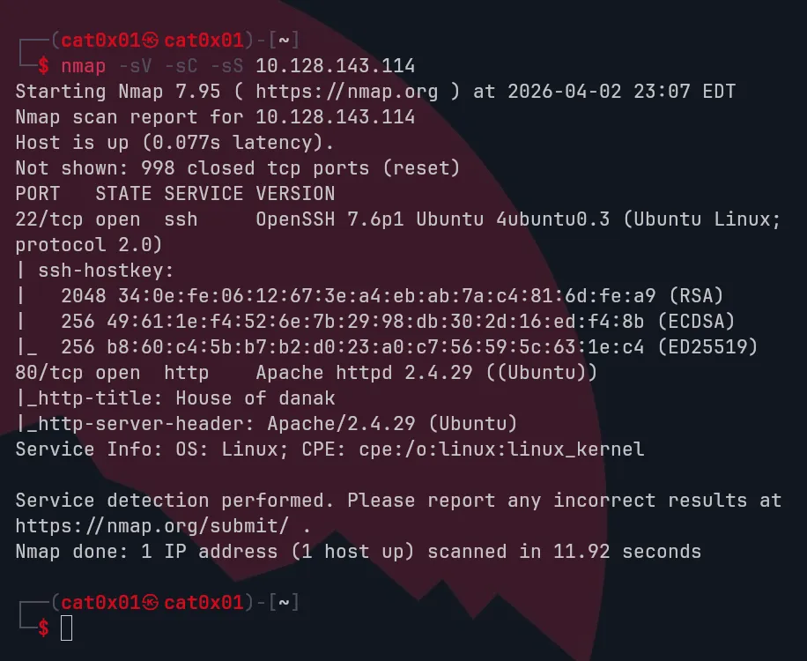Viewport: 807px width, 661px height.
Task: Click the skull icon in the bottom prompt
Action: coord(152,603)
